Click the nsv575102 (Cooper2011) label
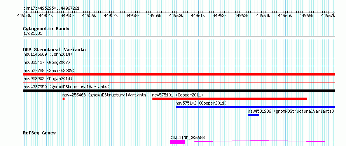Image resolution: width=346 pixels, height=146 pixels. click(x=201, y=103)
